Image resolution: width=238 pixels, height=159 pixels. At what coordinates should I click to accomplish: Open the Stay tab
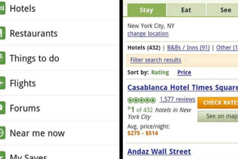coord(146,10)
